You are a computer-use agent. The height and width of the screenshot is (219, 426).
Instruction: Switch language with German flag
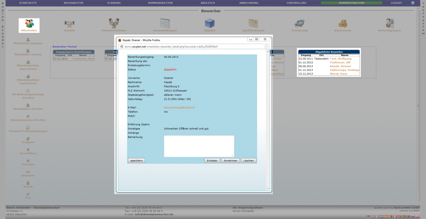pos(368,217)
